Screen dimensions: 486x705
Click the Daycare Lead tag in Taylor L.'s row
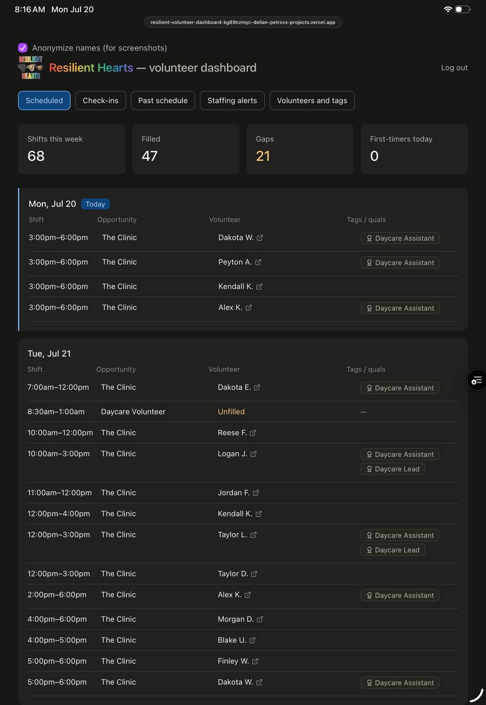pos(392,550)
